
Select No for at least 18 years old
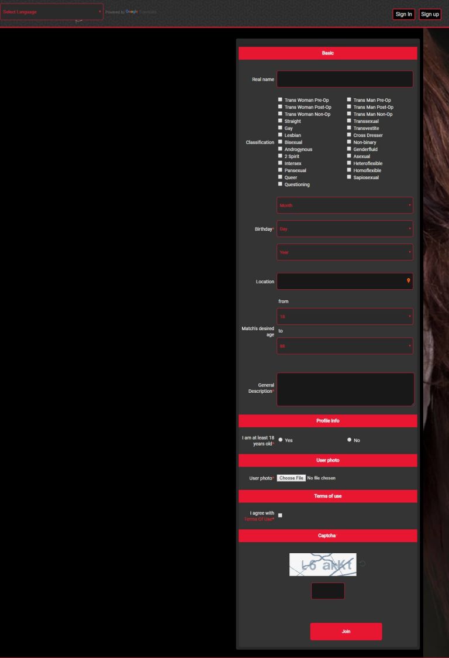[x=350, y=440]
